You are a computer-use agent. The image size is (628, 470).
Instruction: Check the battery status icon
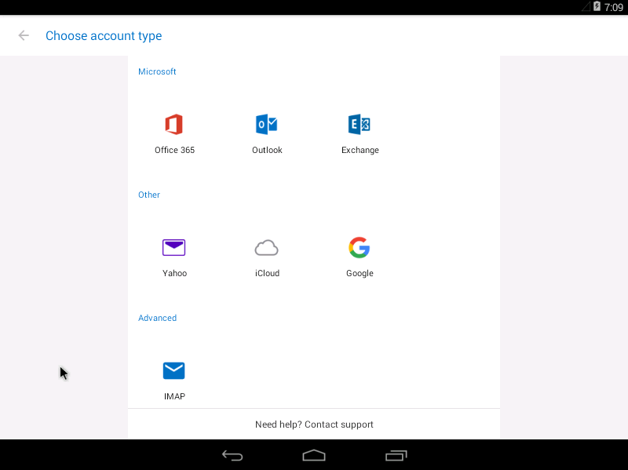[597, 6]
